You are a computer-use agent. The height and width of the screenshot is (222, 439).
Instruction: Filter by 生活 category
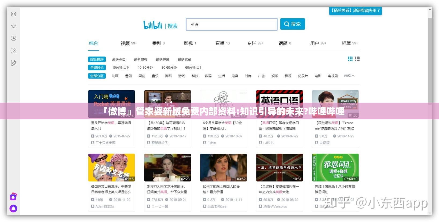222,76
